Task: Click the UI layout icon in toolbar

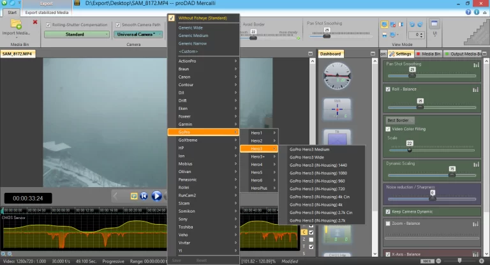Action: point(434,24)
